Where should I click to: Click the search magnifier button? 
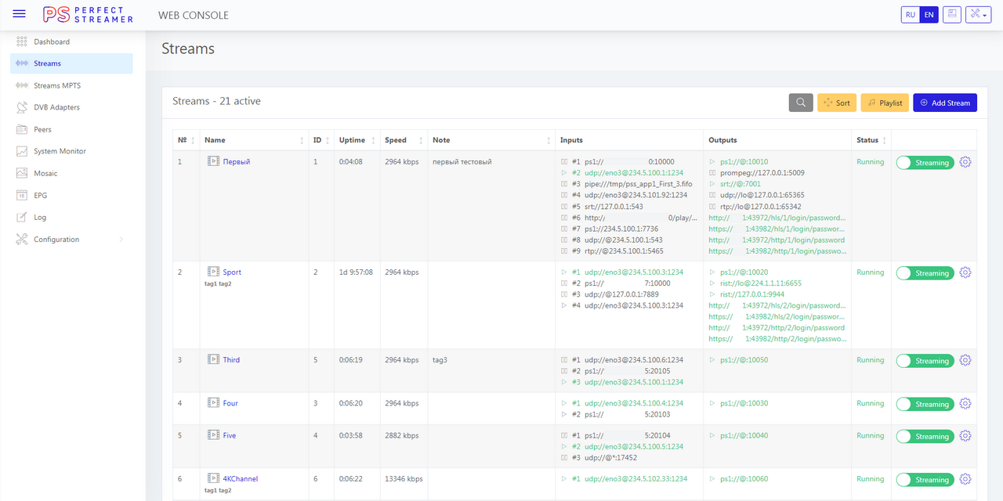click(x=800, y=103)
